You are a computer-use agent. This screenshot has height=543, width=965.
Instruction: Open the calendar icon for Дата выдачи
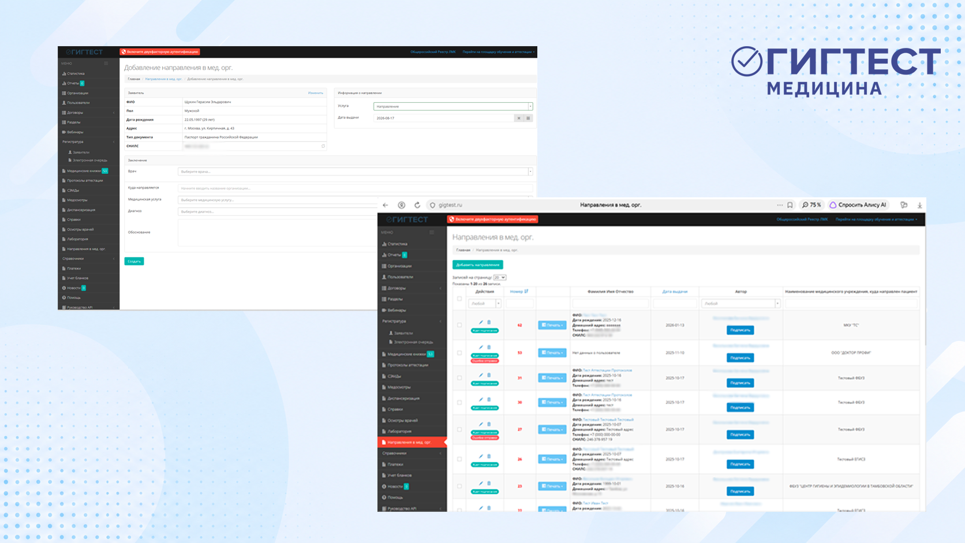528,118
